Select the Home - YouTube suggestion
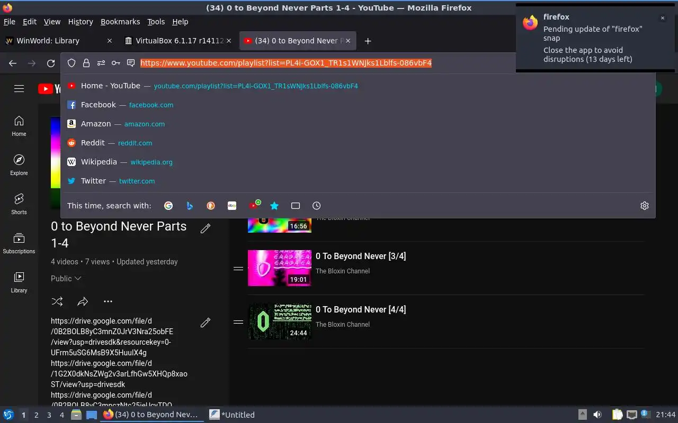The width and height of the screenshot is (678, 423). tap(358, 86)
